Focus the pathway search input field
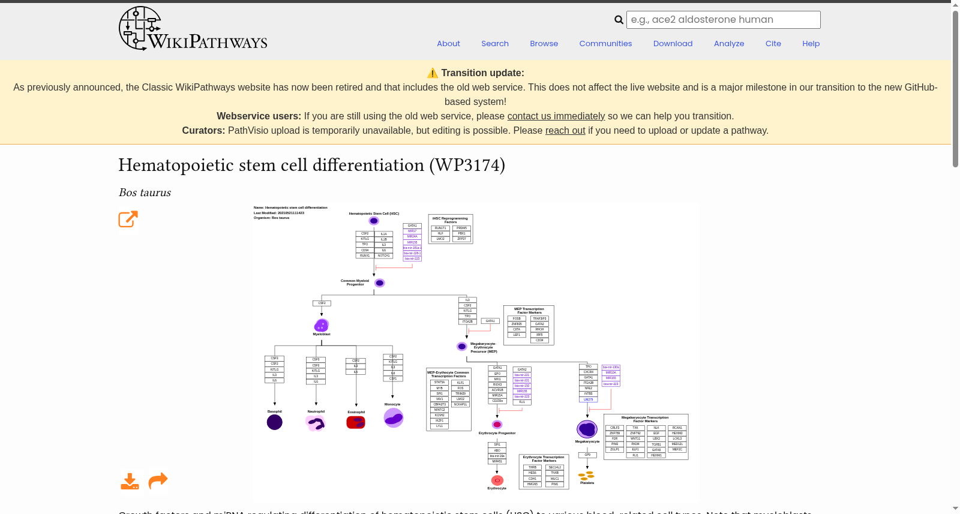Viewport: 960px width, 514px height. [x=723, y=20]
